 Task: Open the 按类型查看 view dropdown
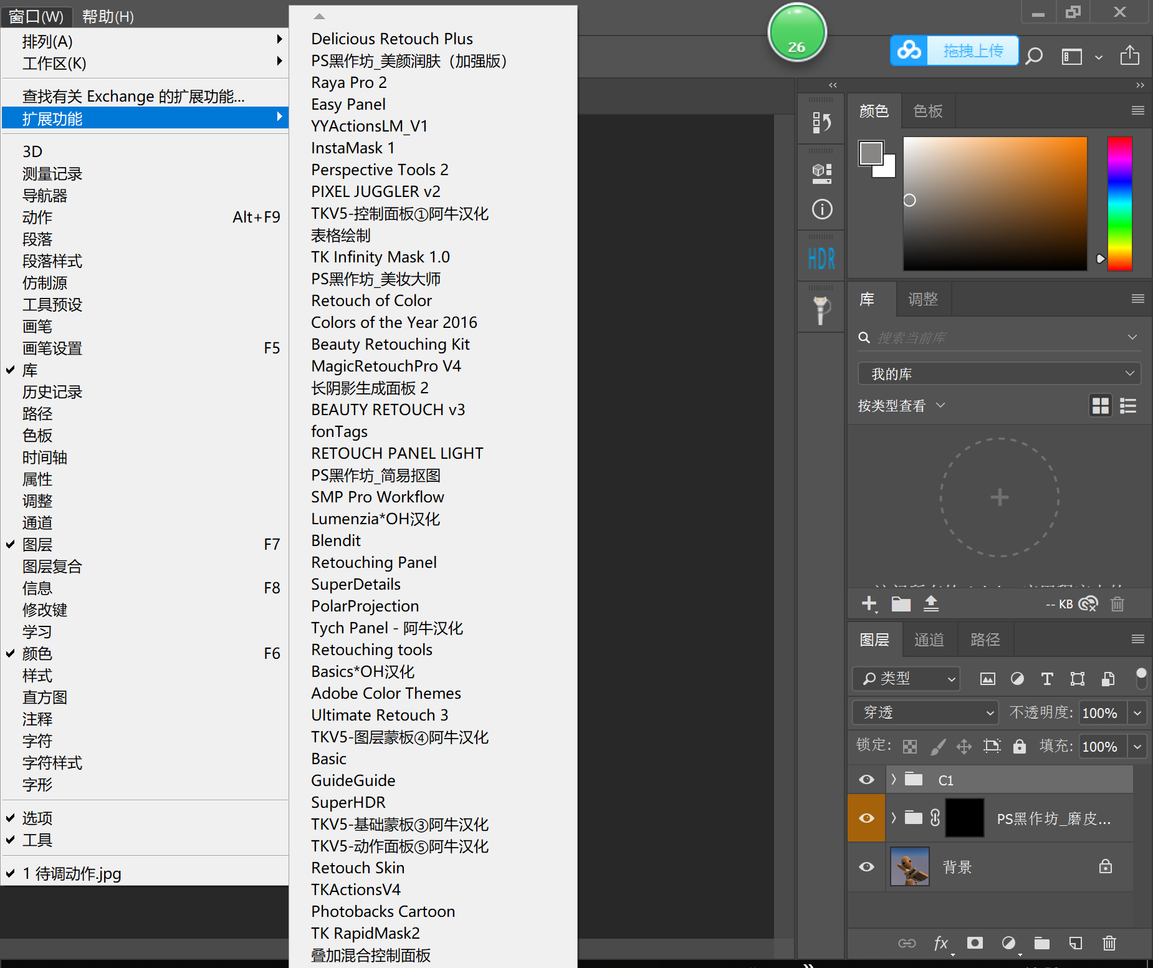[901, 406]
